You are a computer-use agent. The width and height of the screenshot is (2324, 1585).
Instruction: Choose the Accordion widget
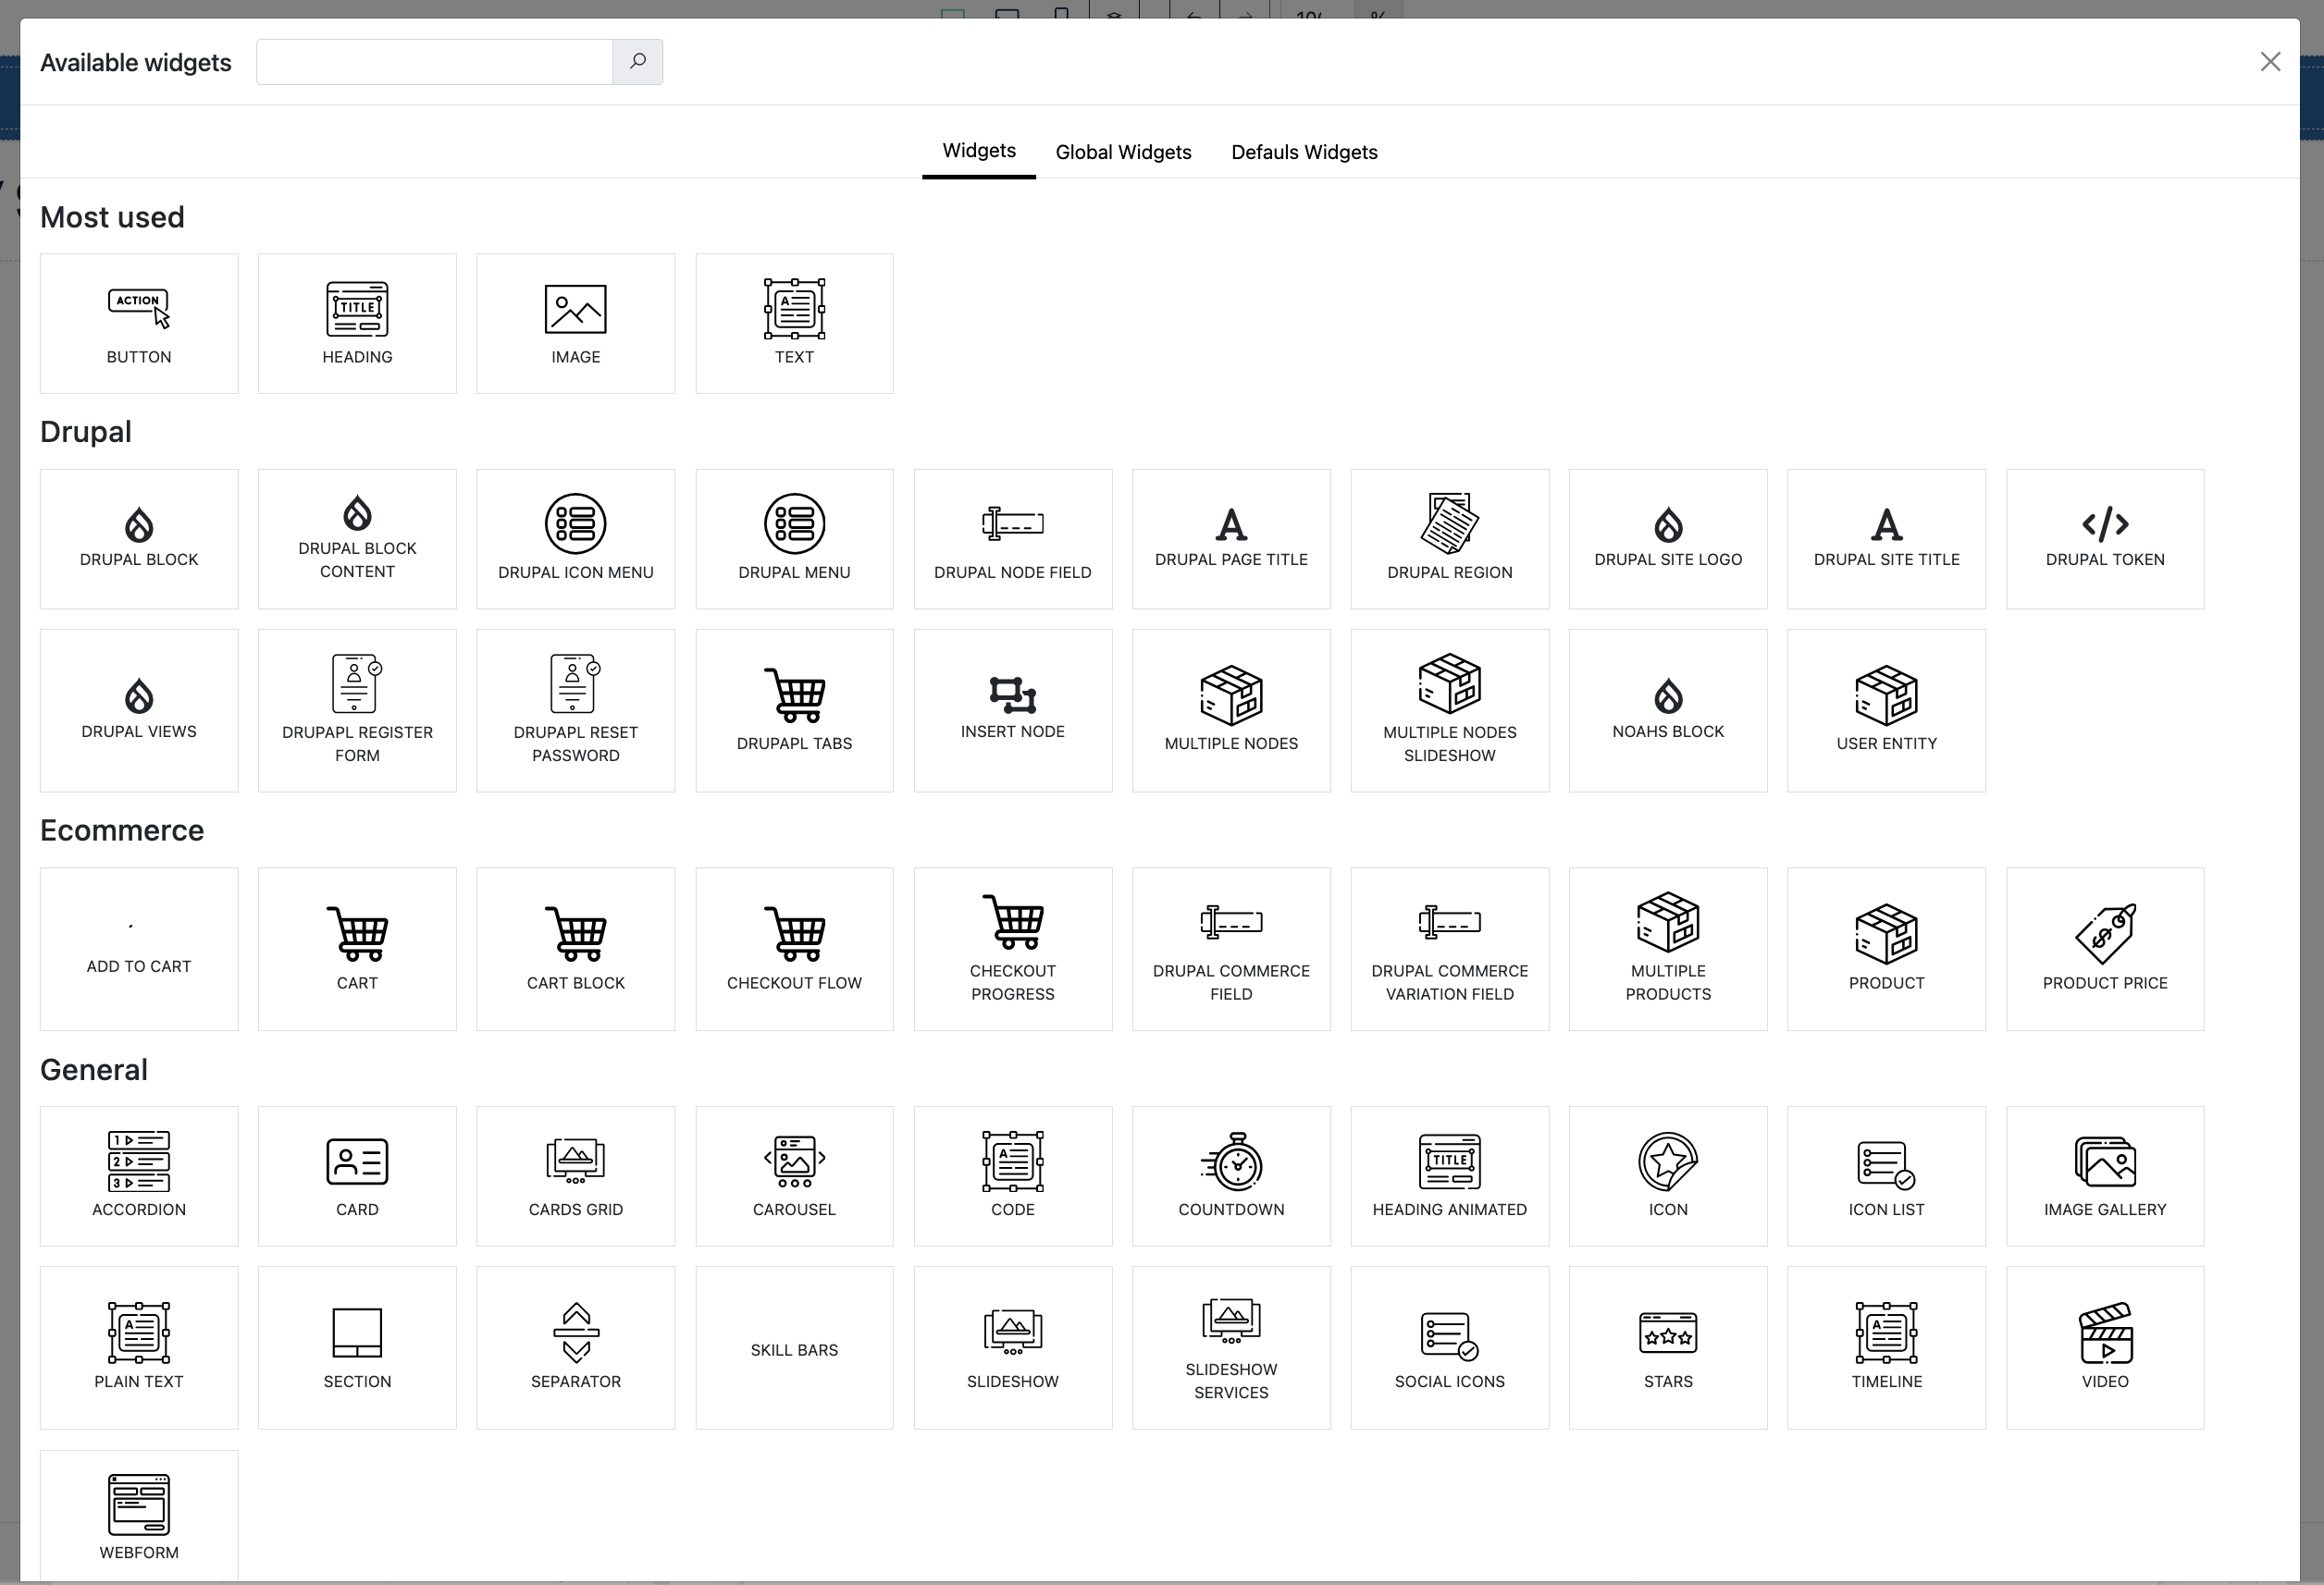[x=139, y=1176]
